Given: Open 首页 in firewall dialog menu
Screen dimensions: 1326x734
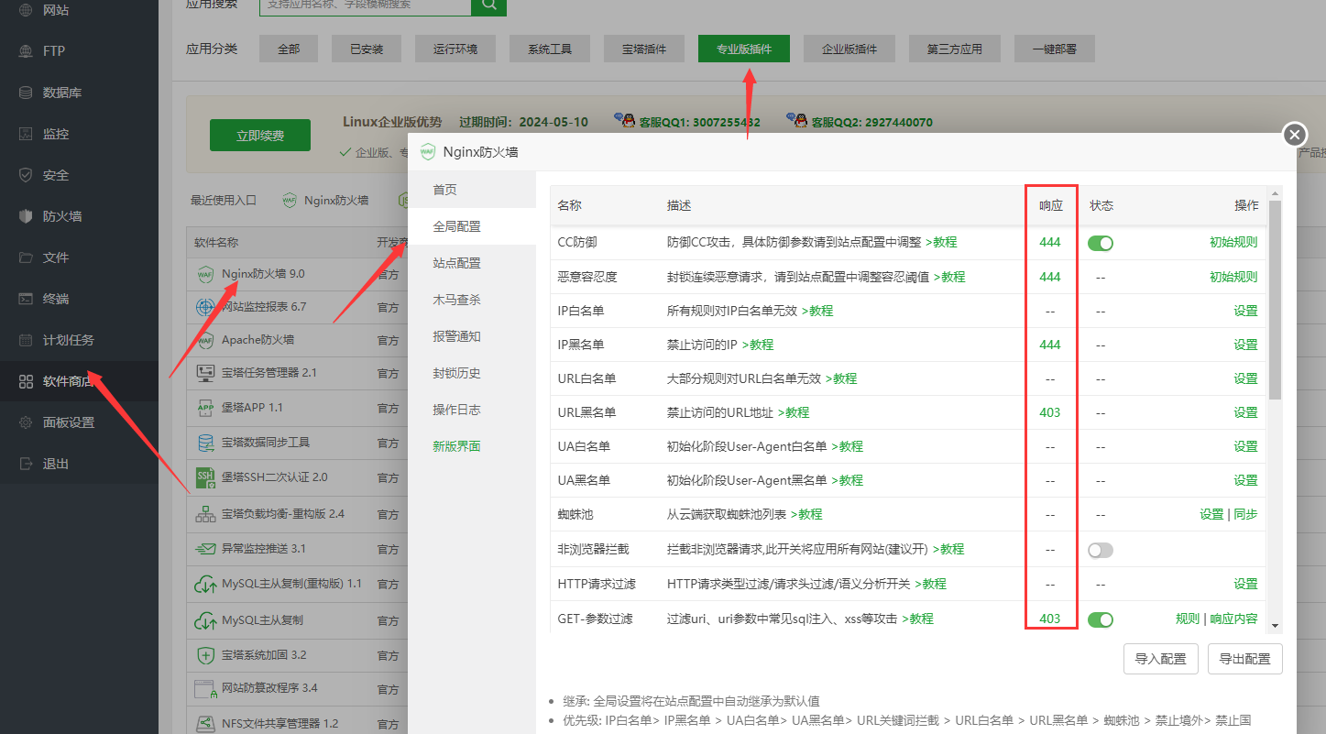Looking at the screenshot, I should [472, 190].
